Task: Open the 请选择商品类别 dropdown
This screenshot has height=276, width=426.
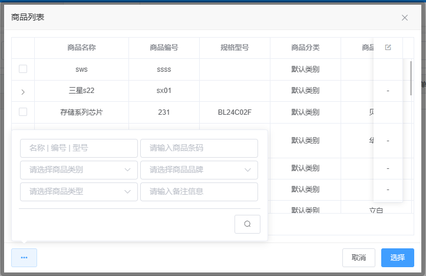Action: pyautogui.click(x=79, y=170)
